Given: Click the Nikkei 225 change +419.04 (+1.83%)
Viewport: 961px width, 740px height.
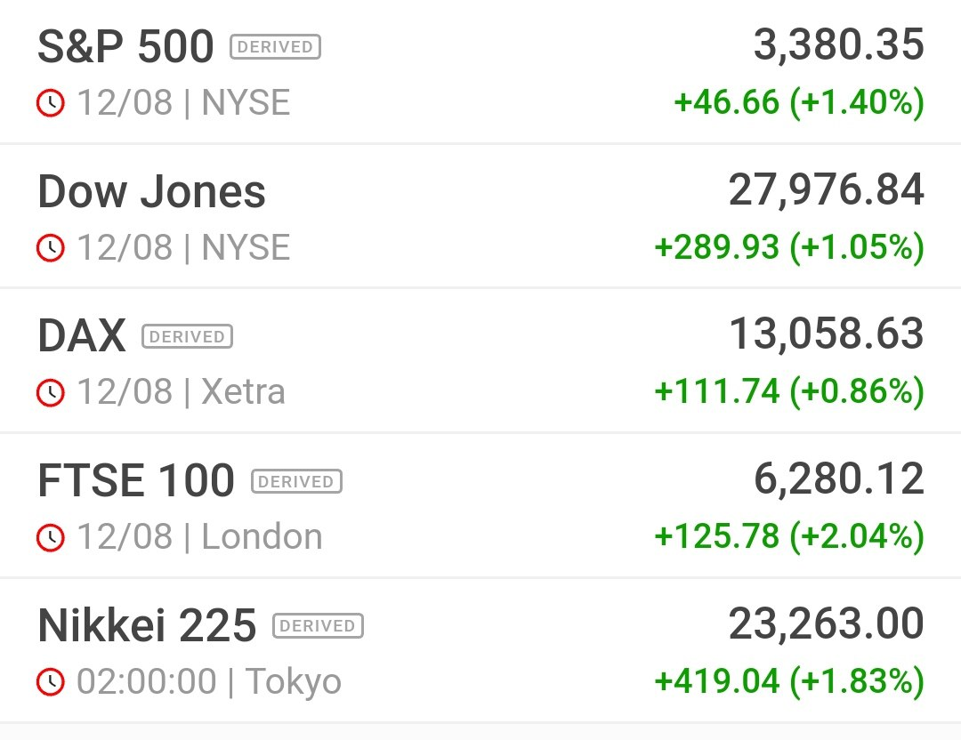Looking at the screenshot, I should (788, 681).
